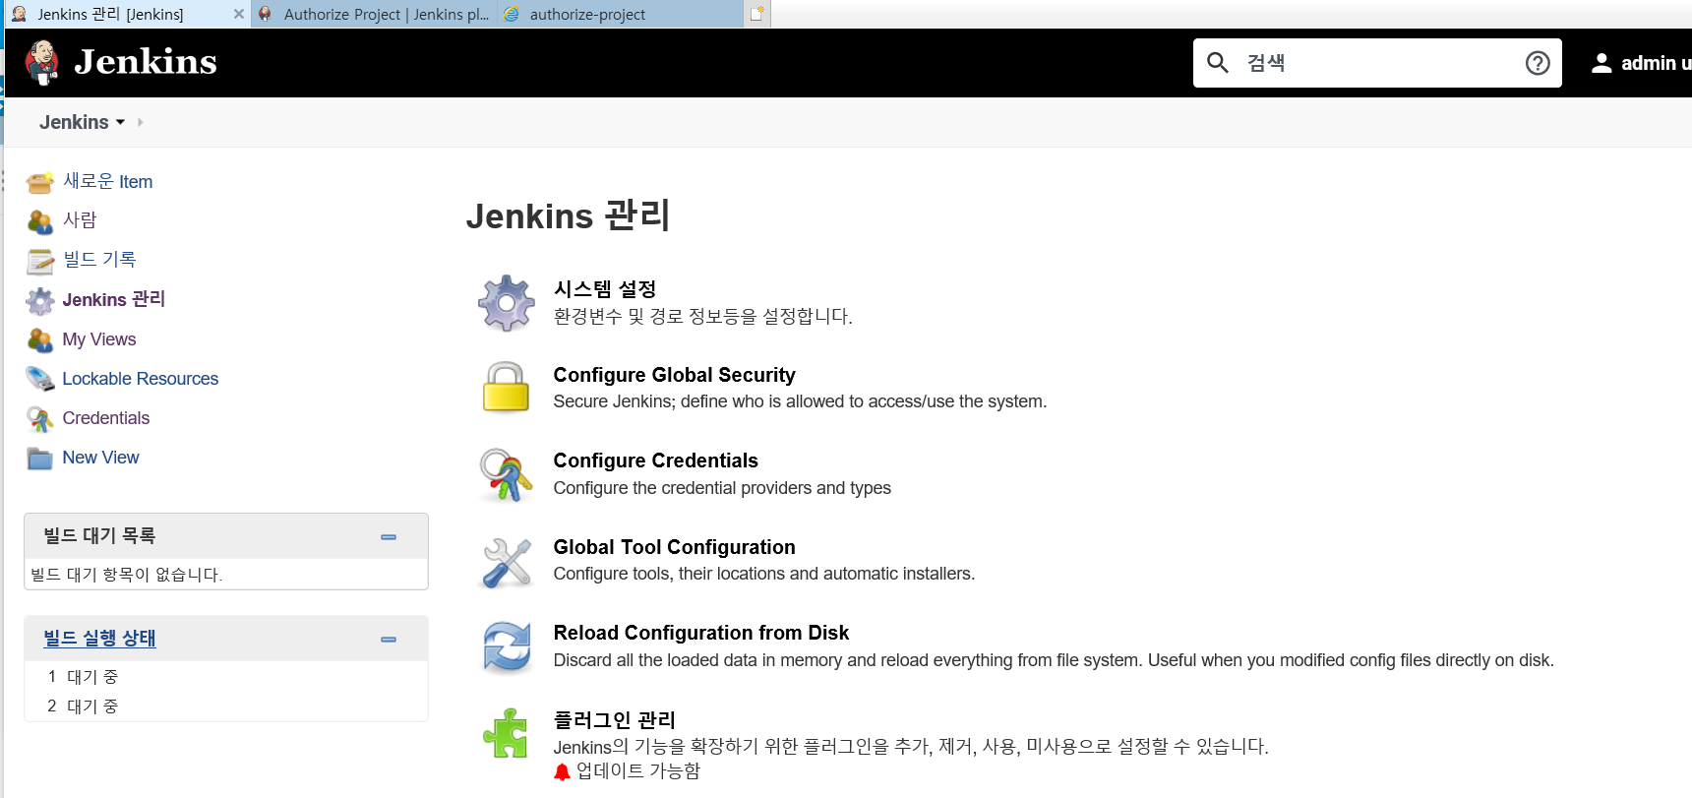
Task: Click the Lockable Resources icon
Action: (x=40, y=379)
